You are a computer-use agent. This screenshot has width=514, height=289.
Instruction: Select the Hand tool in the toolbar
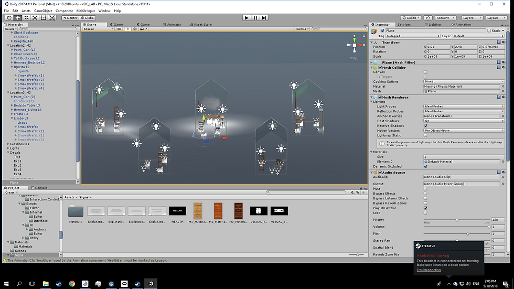[9, 18]
